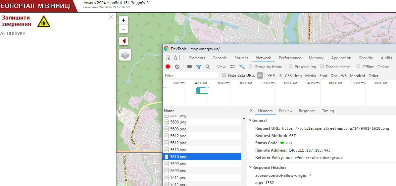Filter requests by Font
Screen dimensions: 396x186
coord(323,75)
